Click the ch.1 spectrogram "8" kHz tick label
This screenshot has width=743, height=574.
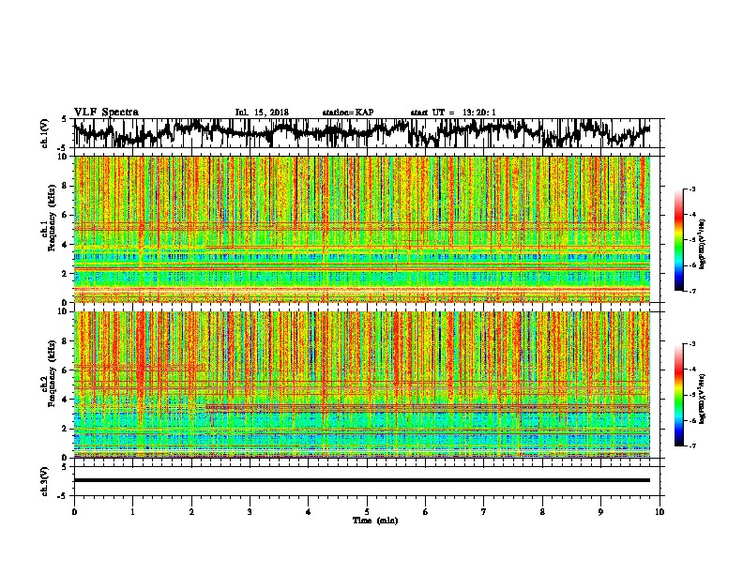66,186
